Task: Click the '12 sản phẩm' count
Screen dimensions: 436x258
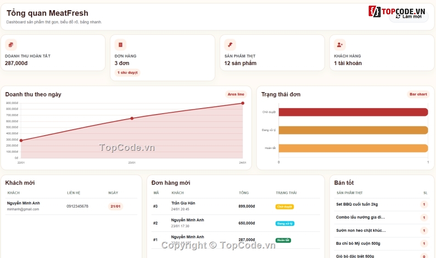Action: [240, 63]
